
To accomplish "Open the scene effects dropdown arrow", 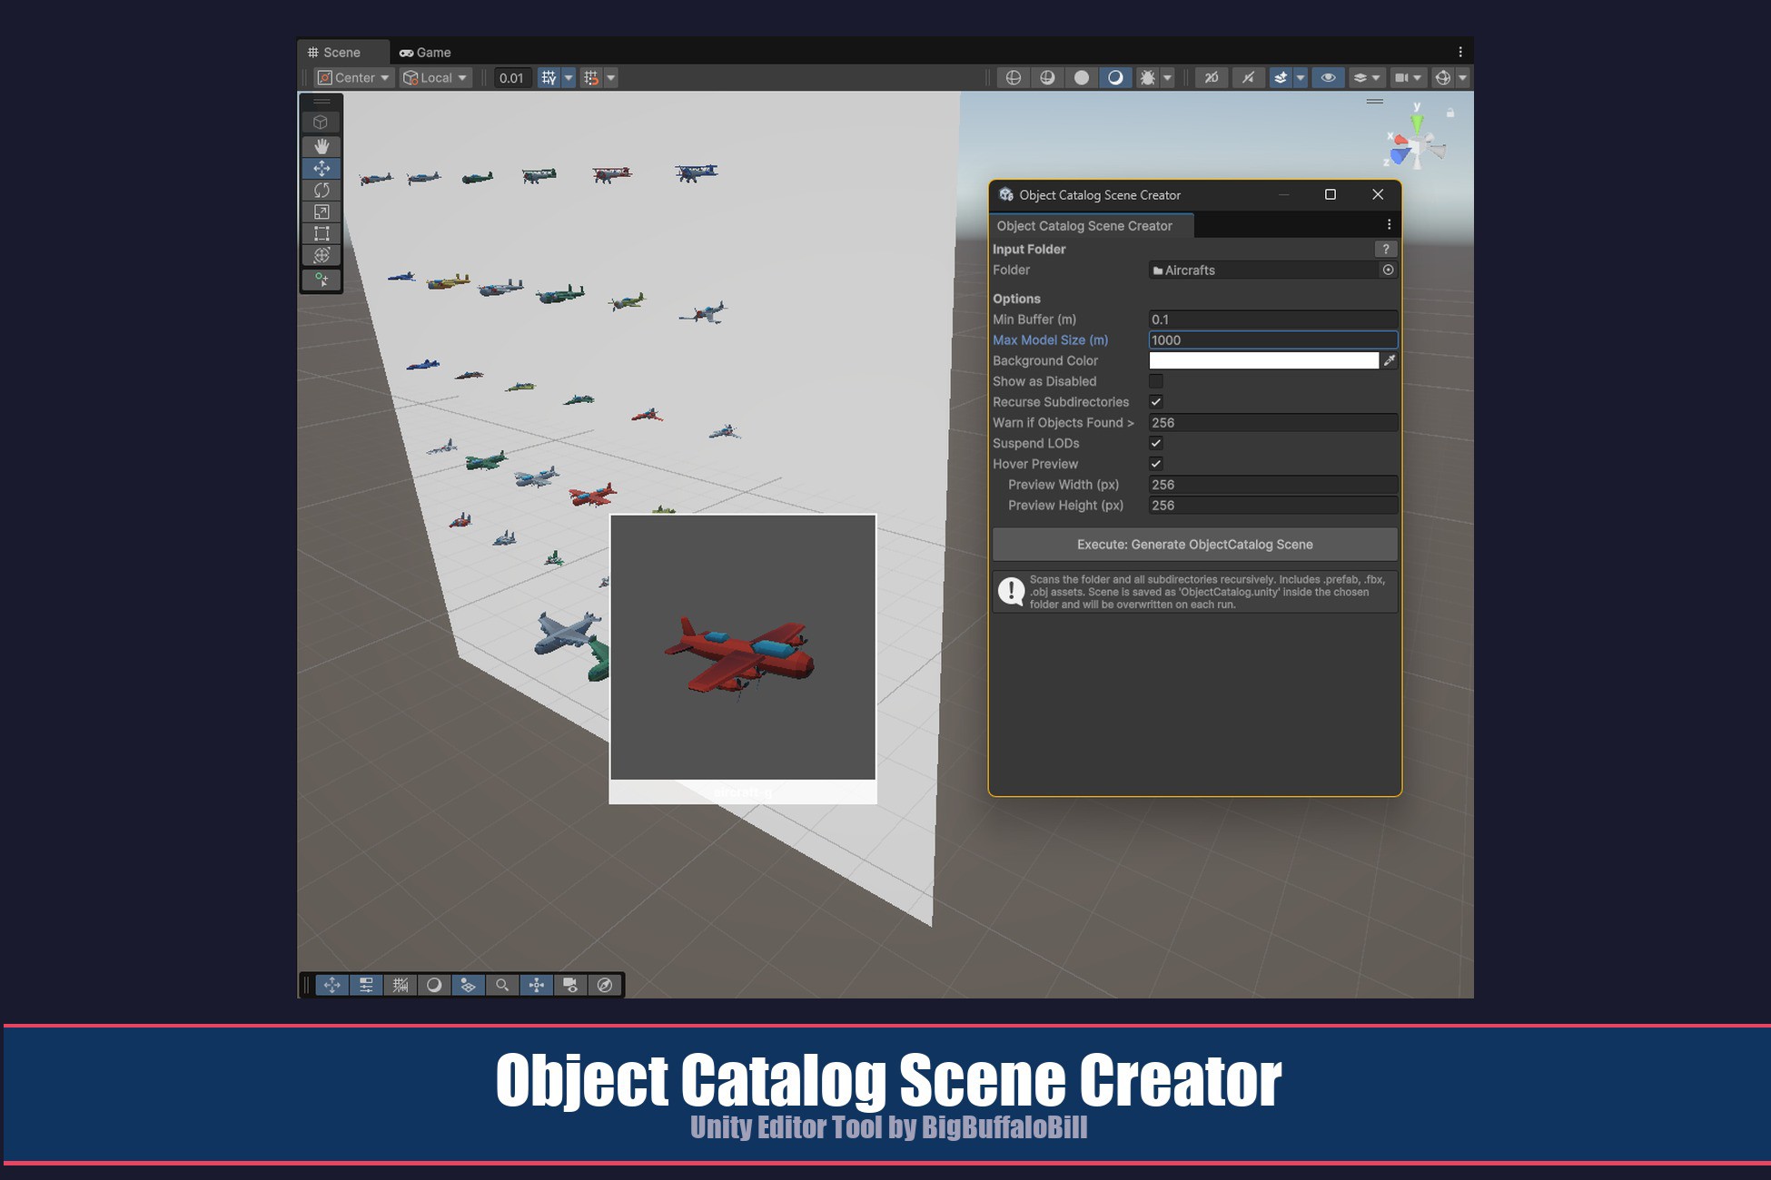I will pyautogui.click(x=1301, y=78).
